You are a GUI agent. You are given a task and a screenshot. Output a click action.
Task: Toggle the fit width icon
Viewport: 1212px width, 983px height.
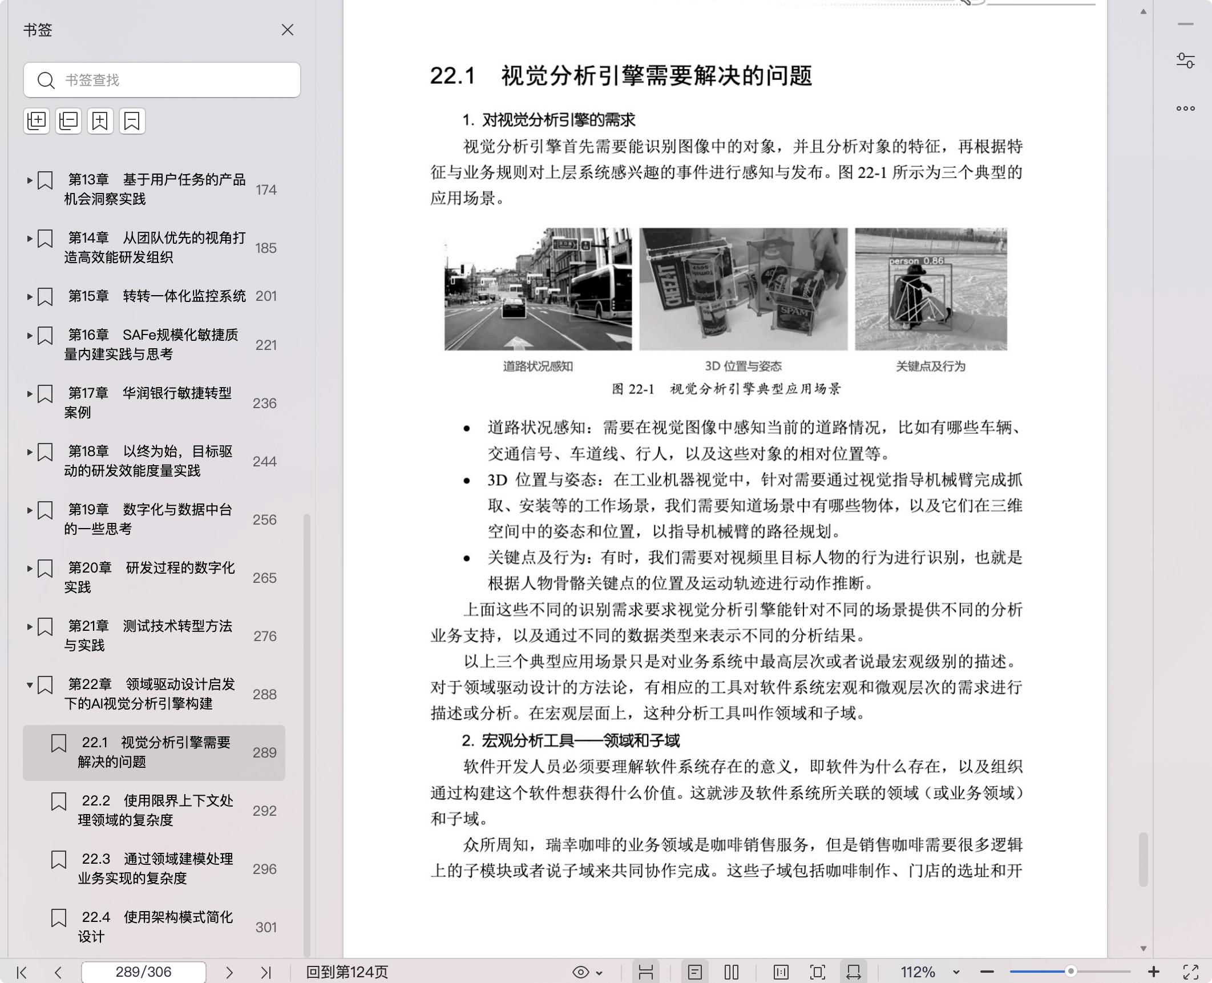click(854, 972)
